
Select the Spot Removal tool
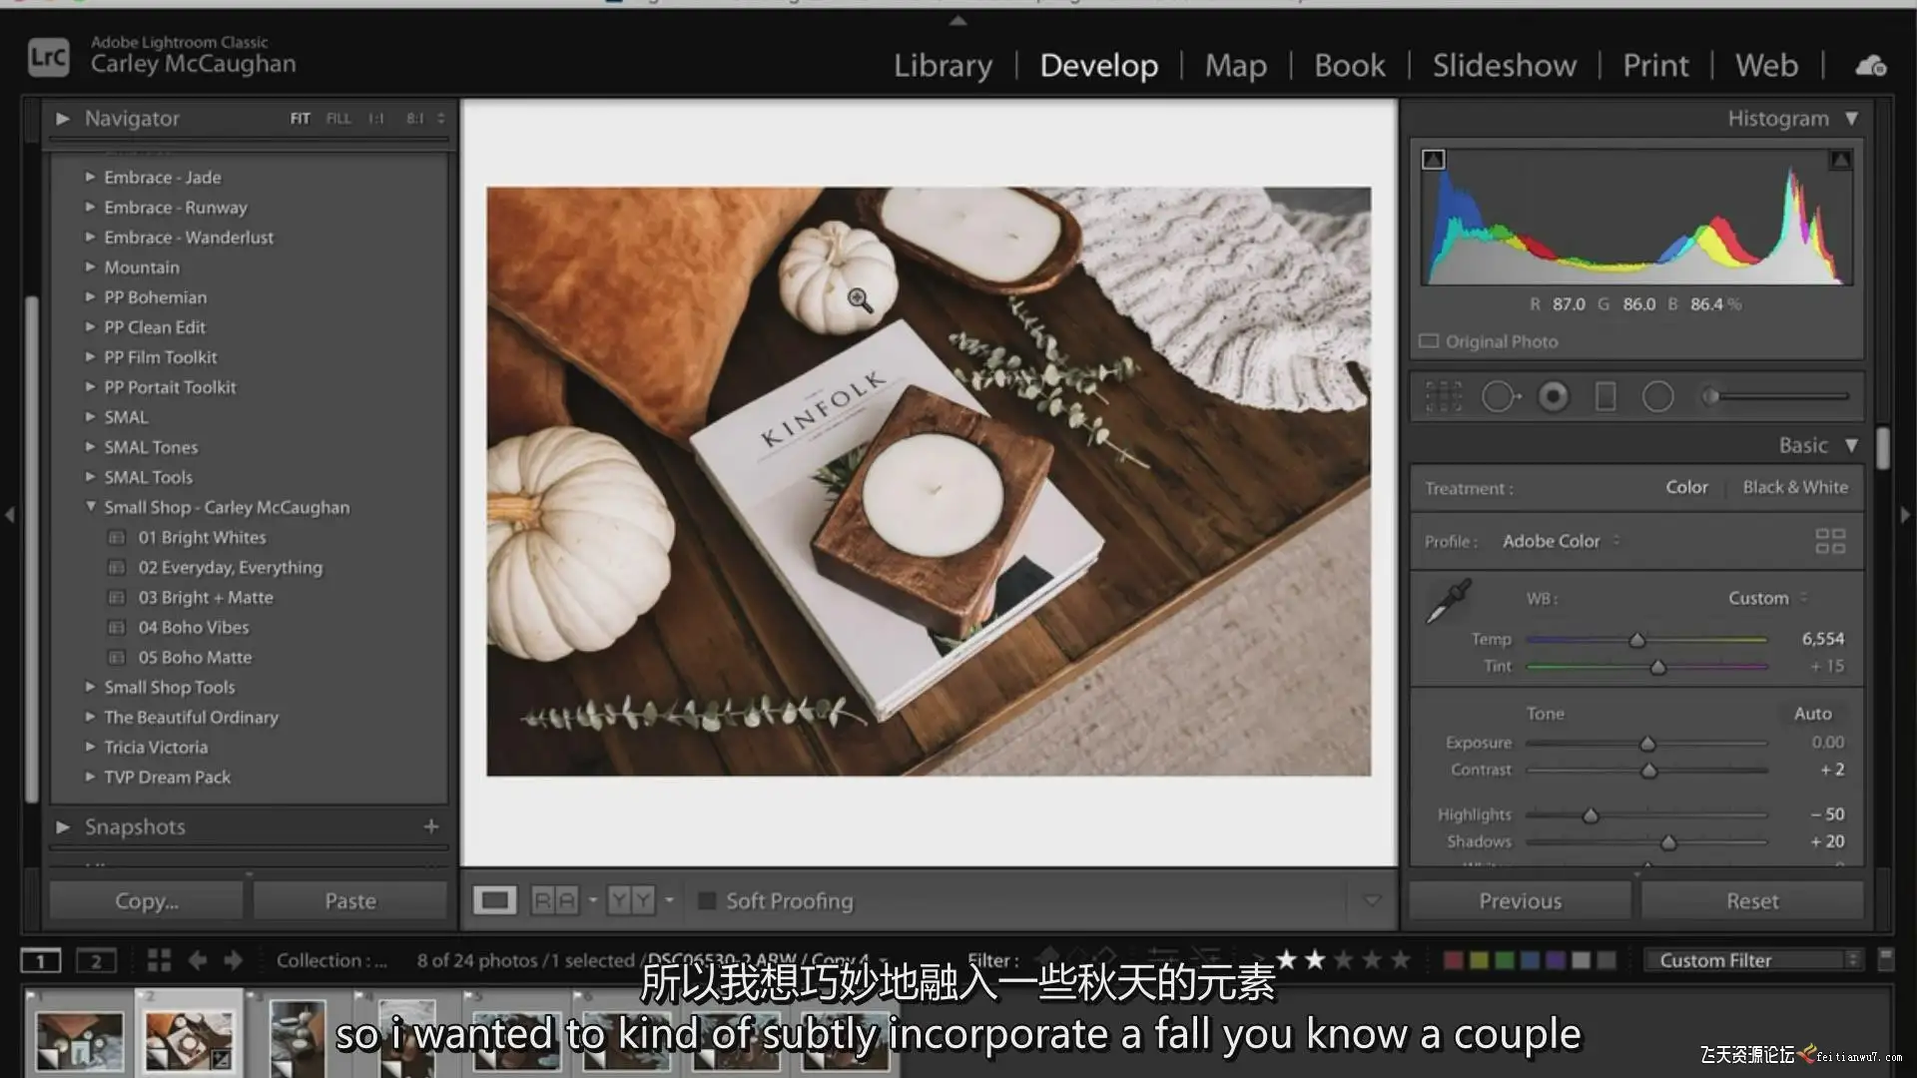tap(1499, 397)
